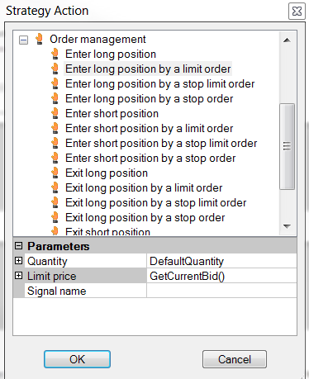309x379 pixels.
Task: Click the hand icon beside Order management
Action: 39,39
